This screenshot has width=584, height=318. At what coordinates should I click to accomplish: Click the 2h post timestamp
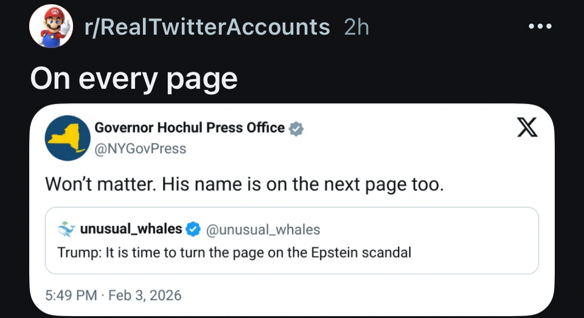coord(356,27)
